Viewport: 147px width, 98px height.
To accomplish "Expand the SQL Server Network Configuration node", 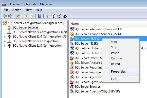I will click(5, 41).
